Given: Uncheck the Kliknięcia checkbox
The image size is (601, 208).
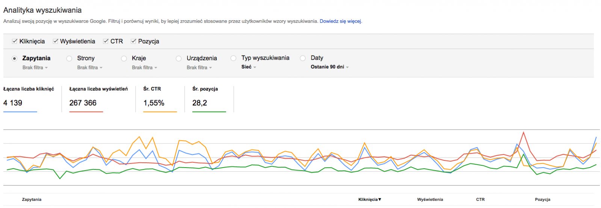Looking at the screenshot, I should (15, 41).
